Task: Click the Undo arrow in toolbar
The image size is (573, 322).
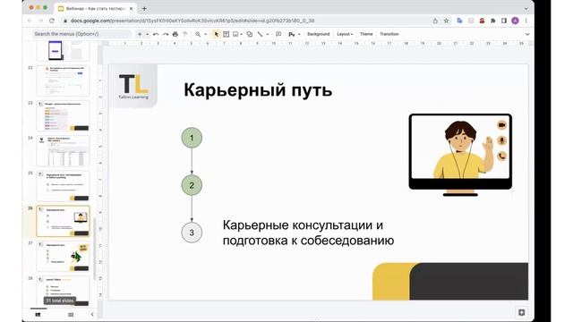Action: tap(156, 34)
